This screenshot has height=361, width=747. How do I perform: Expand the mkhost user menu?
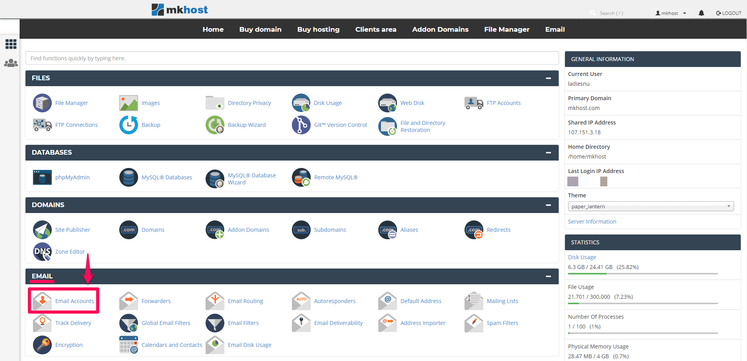pyautogui.click(x=671, y=13)
